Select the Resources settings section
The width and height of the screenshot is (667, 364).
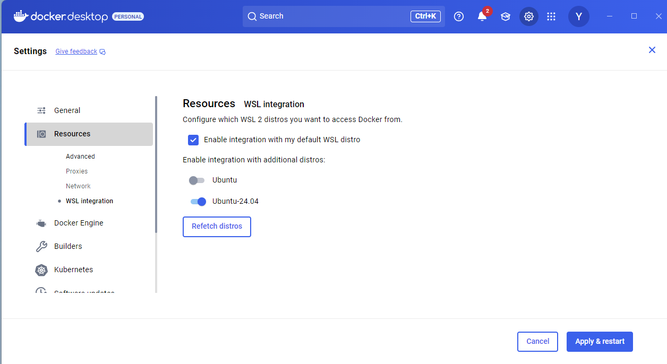[89, 134]
